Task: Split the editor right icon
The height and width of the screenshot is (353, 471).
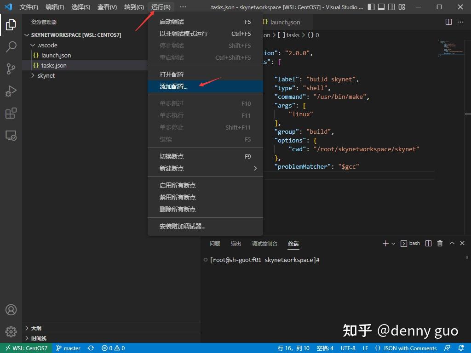Action: click(448, 22)
